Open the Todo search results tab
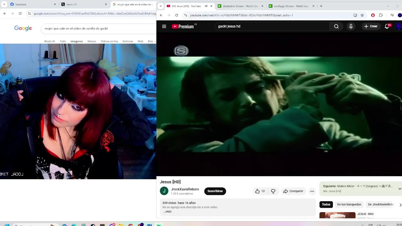 [63, 41]
